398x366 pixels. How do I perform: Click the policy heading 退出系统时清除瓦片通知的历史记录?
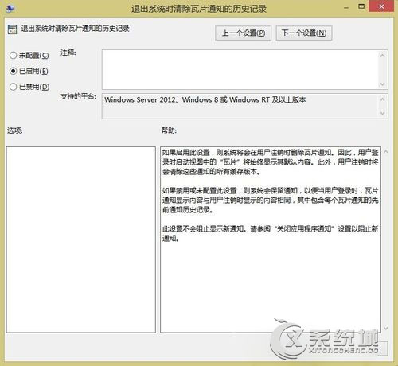pos(76,29)
